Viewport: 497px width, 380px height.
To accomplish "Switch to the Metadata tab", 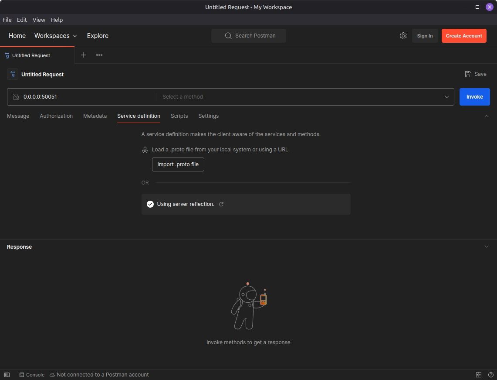I will point(95,116).
